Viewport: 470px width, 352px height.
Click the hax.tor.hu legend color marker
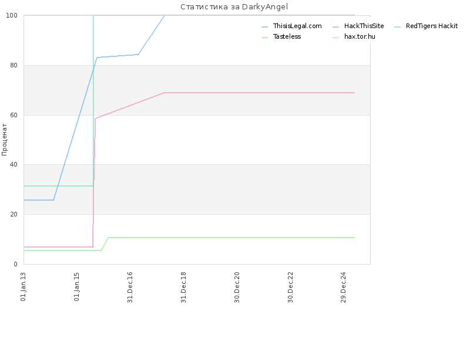click(x=335, y=38)
